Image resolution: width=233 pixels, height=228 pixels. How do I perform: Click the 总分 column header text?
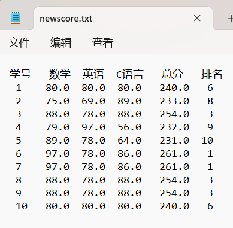tap(173, 74)
